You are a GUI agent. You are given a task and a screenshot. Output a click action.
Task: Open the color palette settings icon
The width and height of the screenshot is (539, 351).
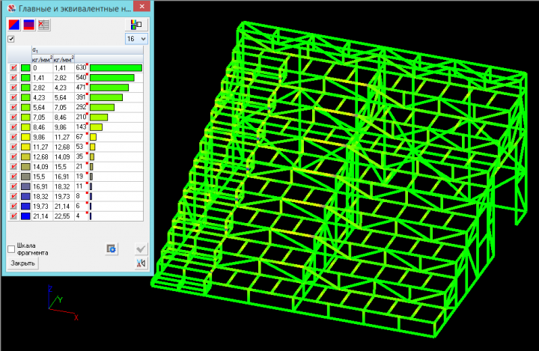[137, 25]
